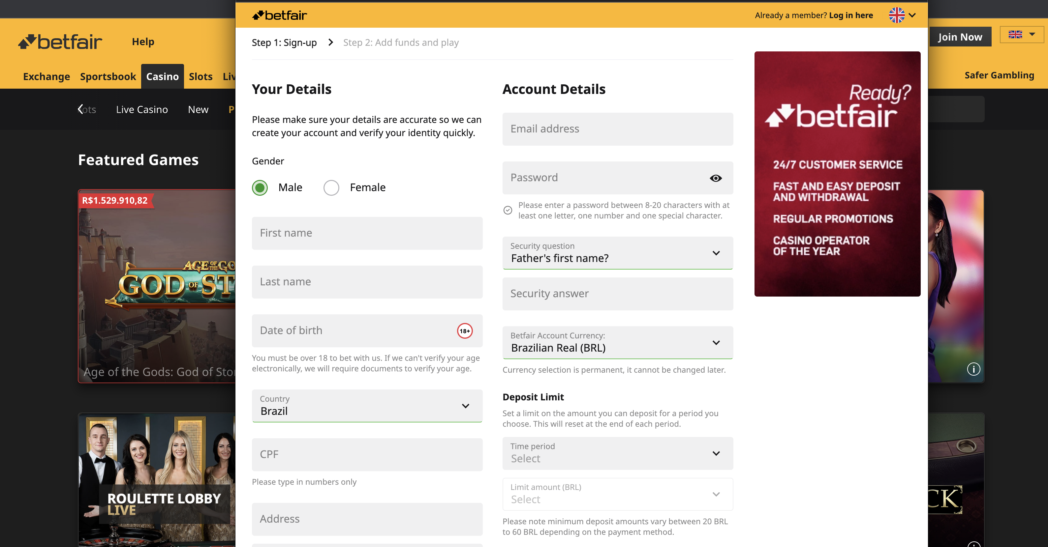1048x547 pixels.
Task: Open the Age of the Gods game thumbnail
Action: (157, 286)
